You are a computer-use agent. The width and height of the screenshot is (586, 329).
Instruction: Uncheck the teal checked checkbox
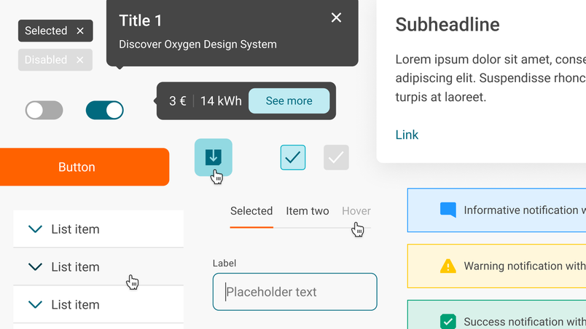[x=293, y=157]
